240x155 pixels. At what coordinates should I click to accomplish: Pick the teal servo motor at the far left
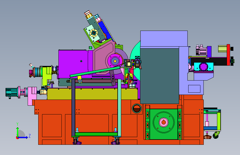[x=11, y=92]
